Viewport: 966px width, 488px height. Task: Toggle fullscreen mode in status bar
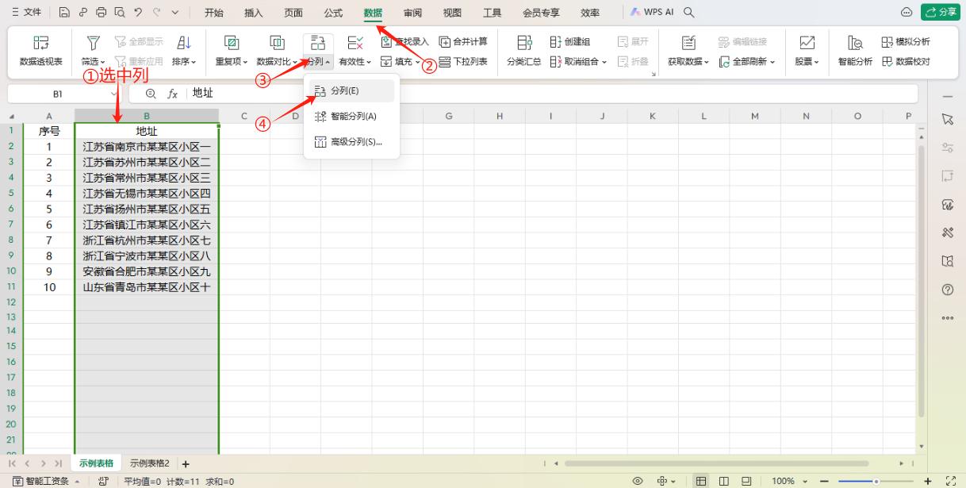point(952,481)
